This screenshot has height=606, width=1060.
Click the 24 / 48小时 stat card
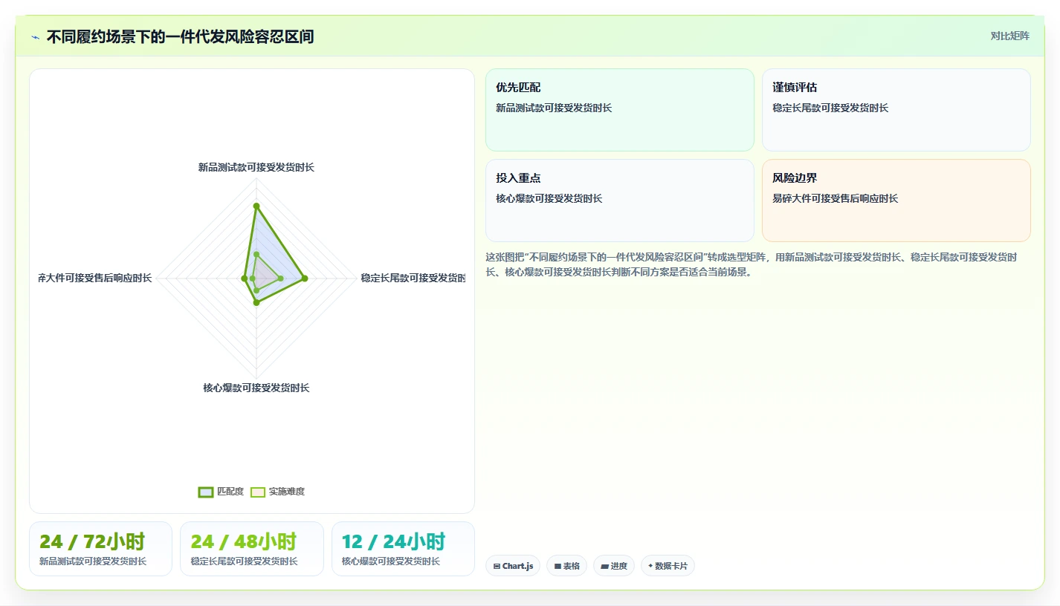(252, 549)
